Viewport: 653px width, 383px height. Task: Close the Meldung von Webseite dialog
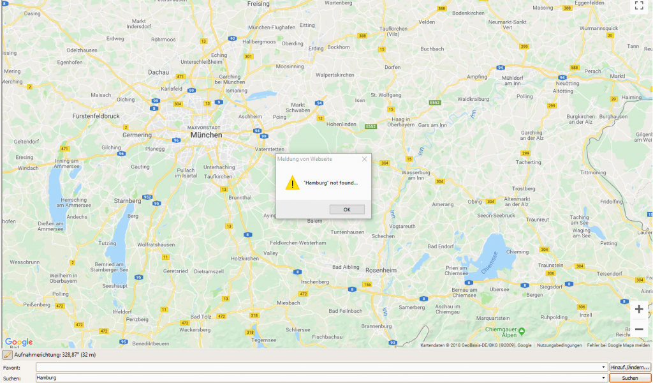(364, 159)
